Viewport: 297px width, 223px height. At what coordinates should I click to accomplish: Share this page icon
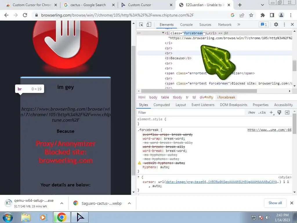(x=242, y=15)
